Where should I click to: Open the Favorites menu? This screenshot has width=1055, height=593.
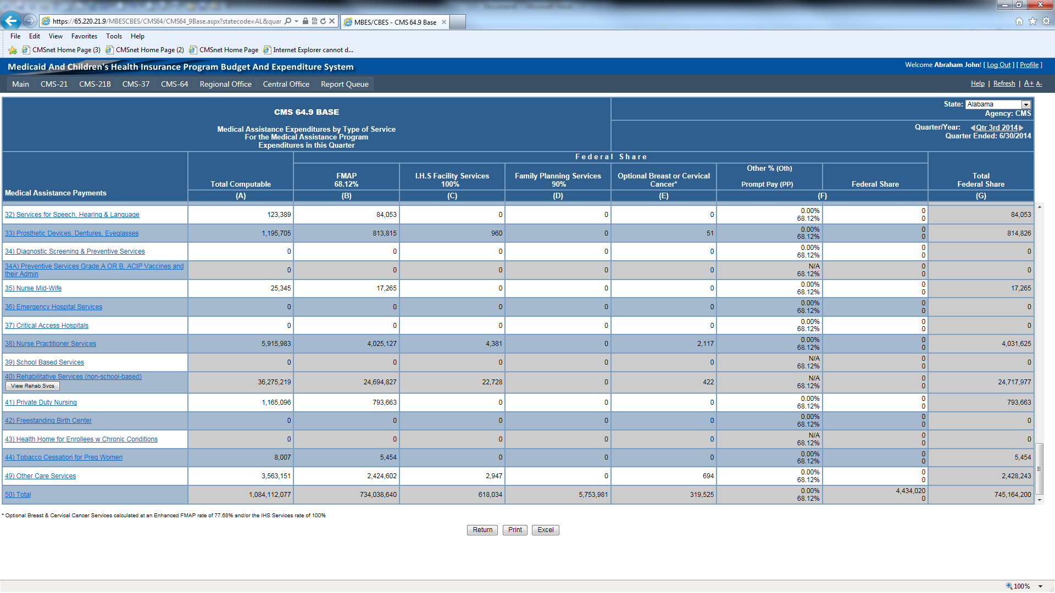coord(84,36)
